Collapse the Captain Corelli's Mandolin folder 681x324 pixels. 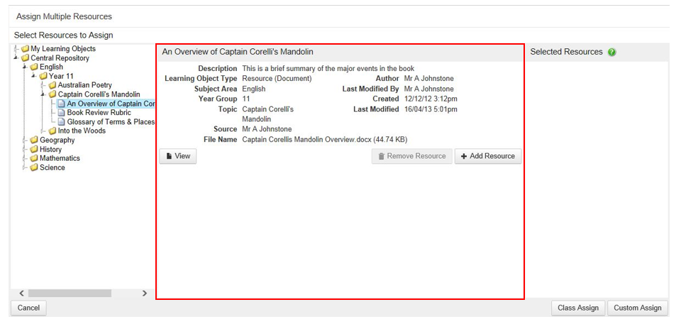[43, 94]
